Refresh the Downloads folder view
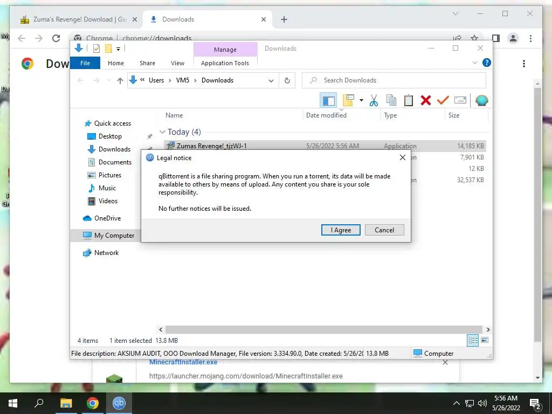The image size is (552, 414). coord(287,81)
